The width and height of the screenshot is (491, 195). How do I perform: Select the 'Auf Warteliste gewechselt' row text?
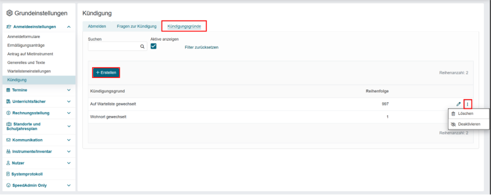(113, 104)
